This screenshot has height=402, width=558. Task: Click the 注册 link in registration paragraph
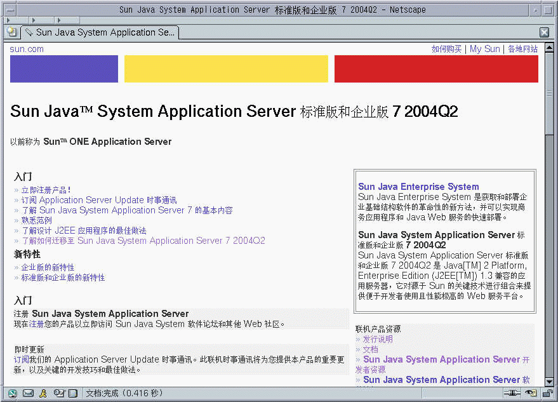[x=36, y=324]
